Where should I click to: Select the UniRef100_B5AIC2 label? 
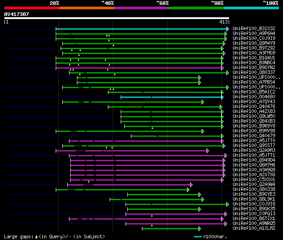click(254, 92)
